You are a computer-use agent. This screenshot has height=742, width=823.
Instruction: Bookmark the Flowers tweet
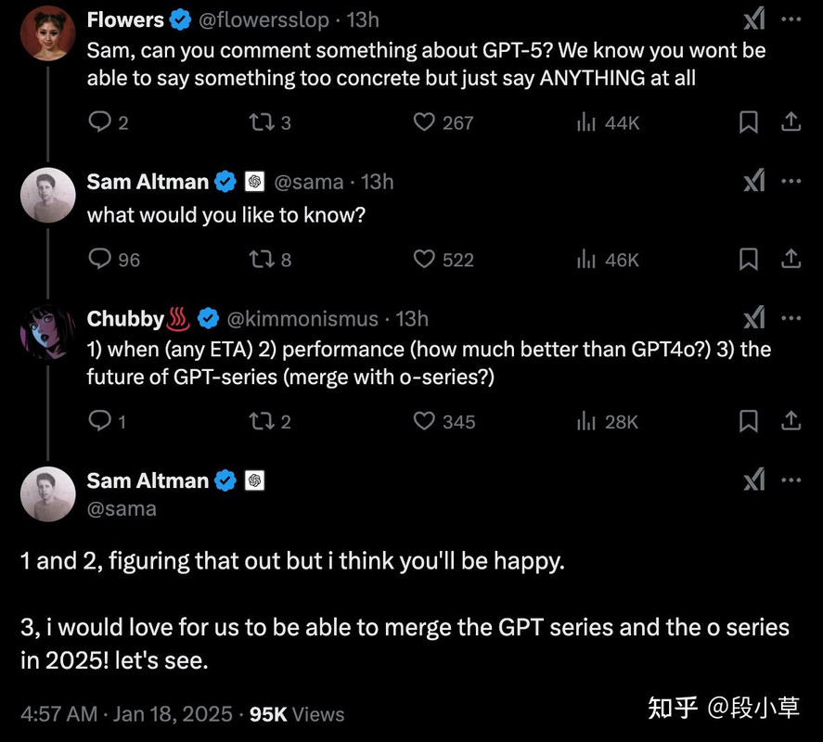click(x=749, y=122)
